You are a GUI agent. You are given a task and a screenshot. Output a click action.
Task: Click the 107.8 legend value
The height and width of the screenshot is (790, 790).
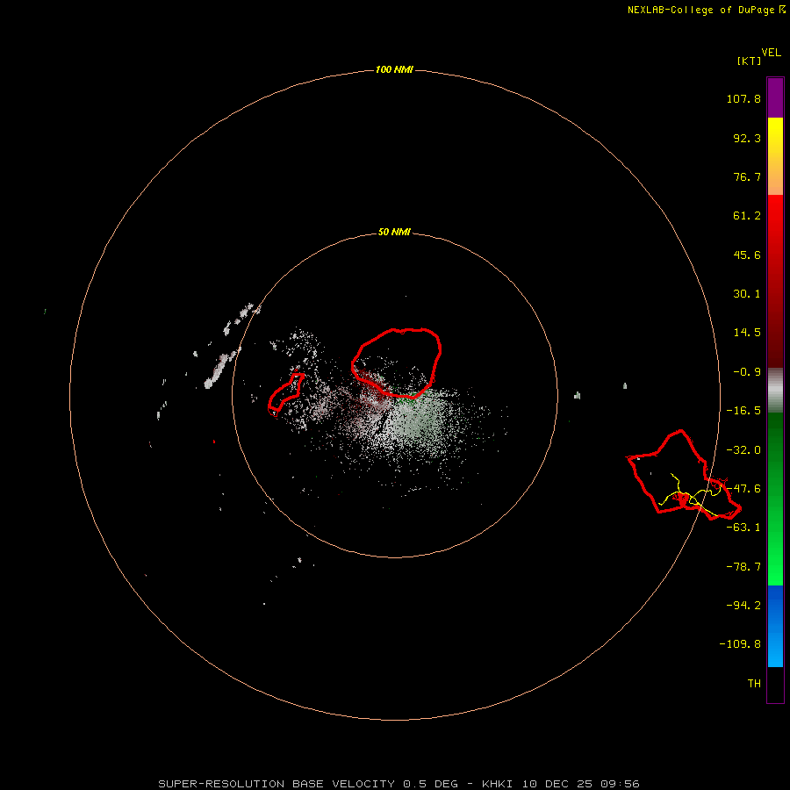pyautogui.click(x=743, y=98)
